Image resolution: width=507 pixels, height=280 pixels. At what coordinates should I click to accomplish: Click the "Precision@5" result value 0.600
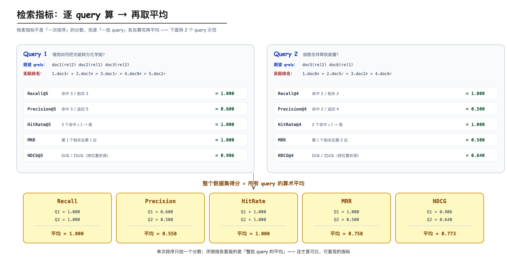click(x=225, y=109)
